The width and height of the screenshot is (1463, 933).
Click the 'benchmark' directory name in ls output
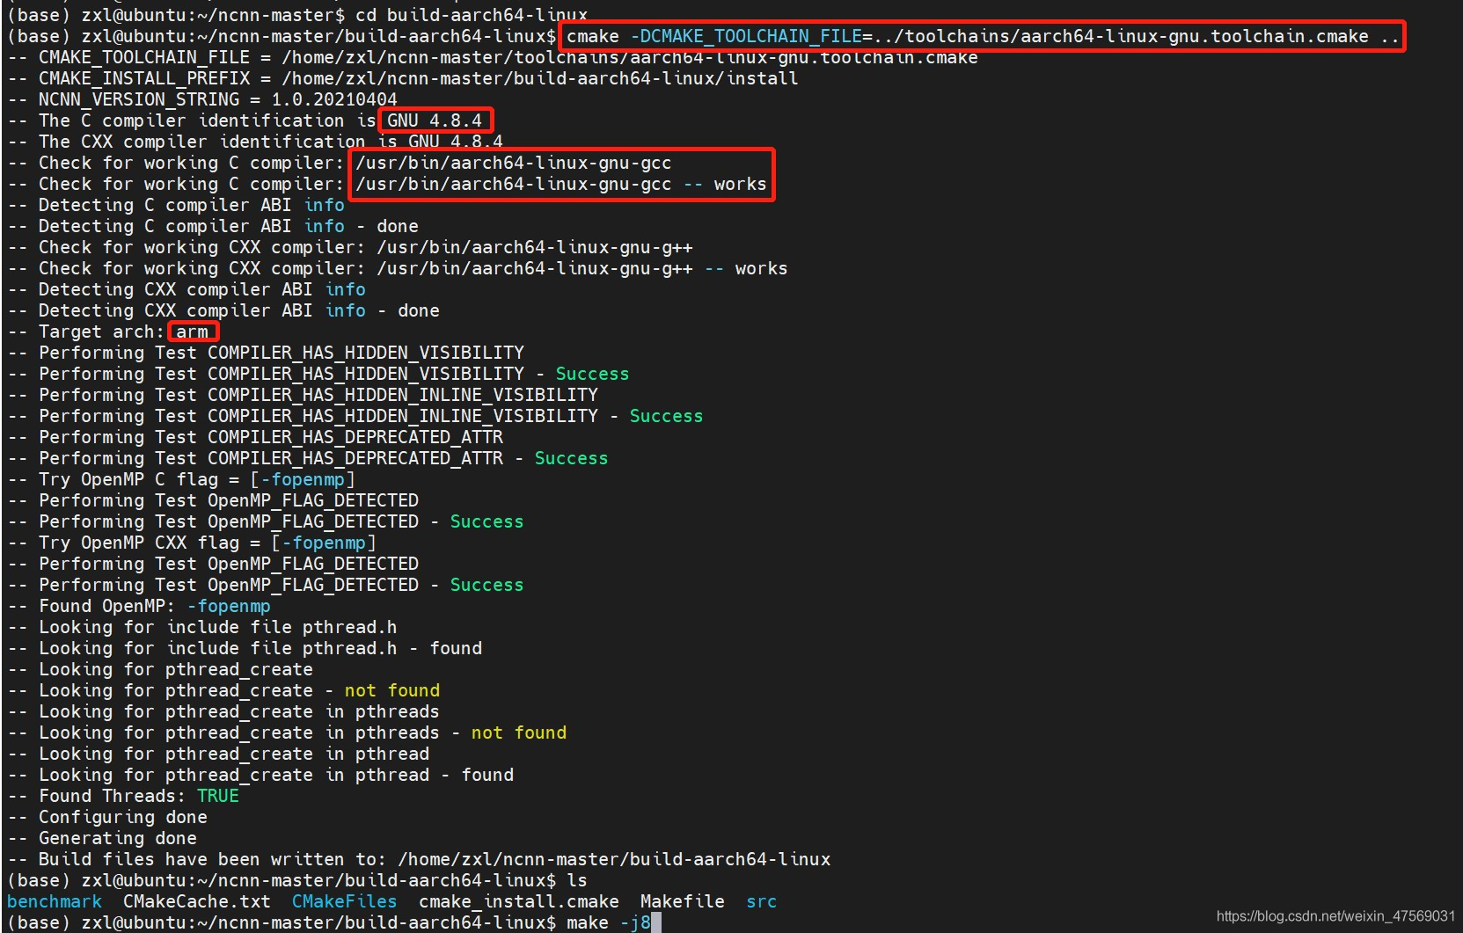pyautogui.click(x=55, y=901)
